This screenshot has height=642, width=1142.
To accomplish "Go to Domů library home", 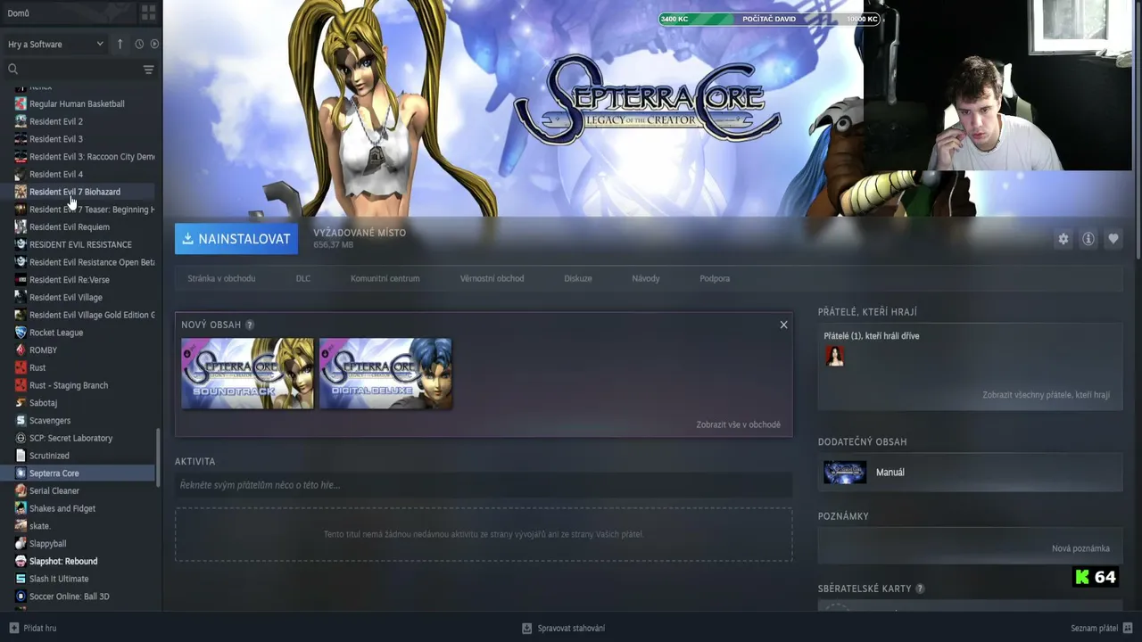I will point(18,13).
